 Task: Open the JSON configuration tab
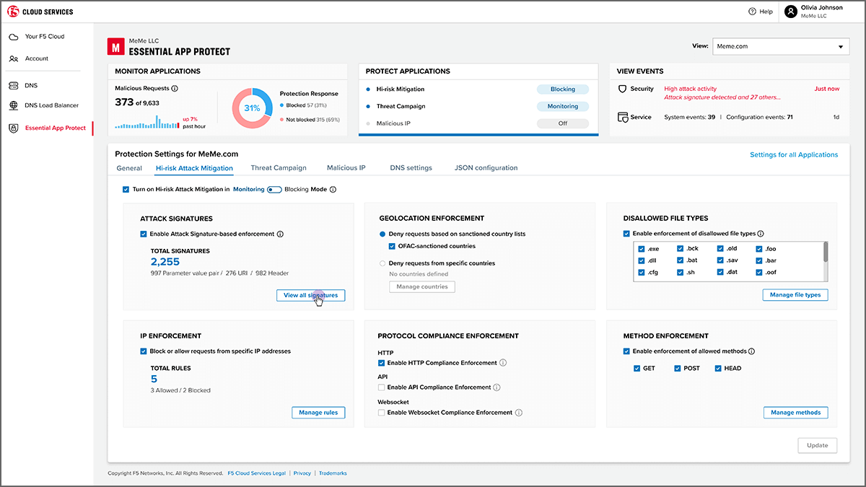click(486, 168)
